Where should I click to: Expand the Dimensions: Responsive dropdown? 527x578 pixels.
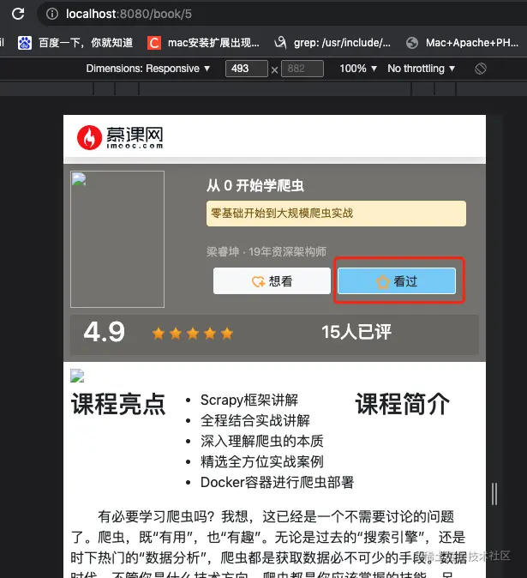pyautogui.click(x=148, y=69)
